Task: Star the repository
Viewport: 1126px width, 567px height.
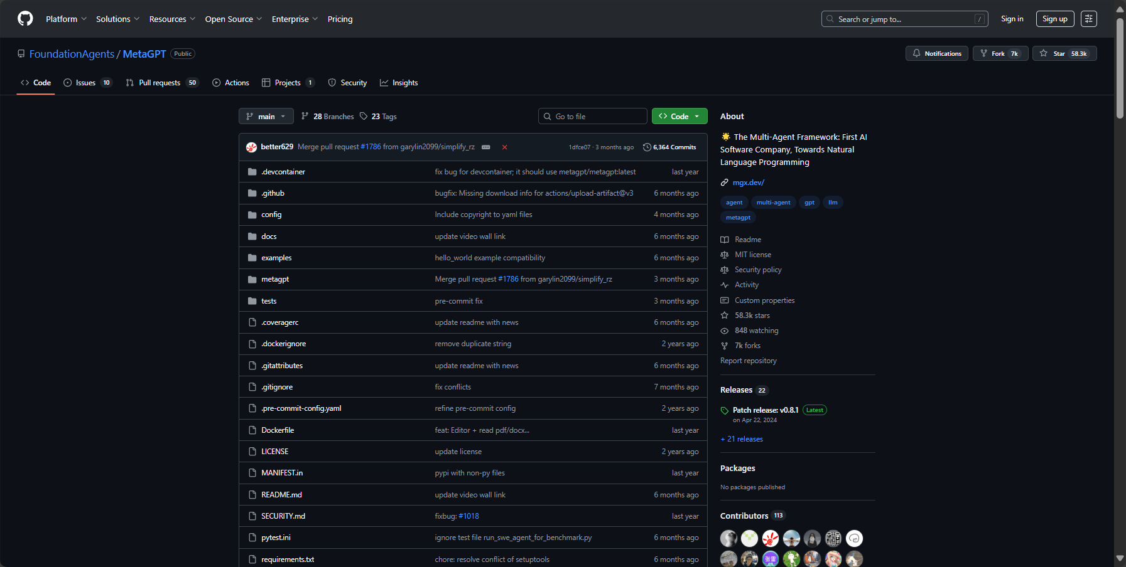Action: (x=1064, y=53)
